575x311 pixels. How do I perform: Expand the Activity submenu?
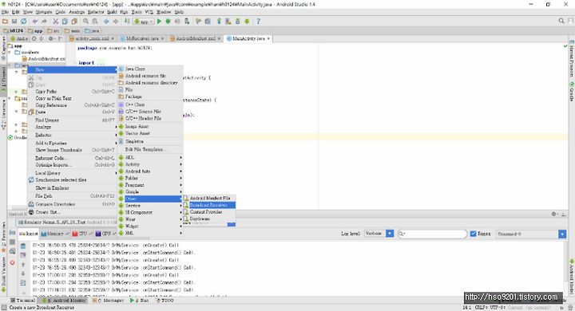(150, 164)
